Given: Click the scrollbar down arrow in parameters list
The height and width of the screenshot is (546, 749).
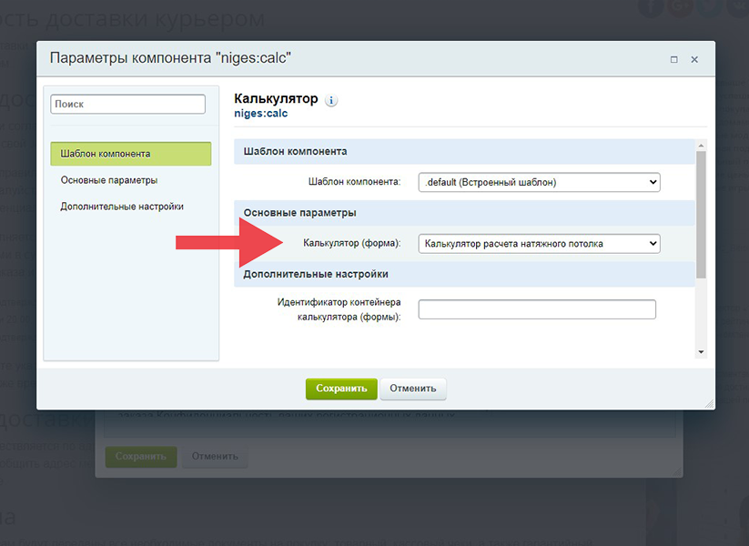Looking at the screenshot, I should (x=701, y=352).
